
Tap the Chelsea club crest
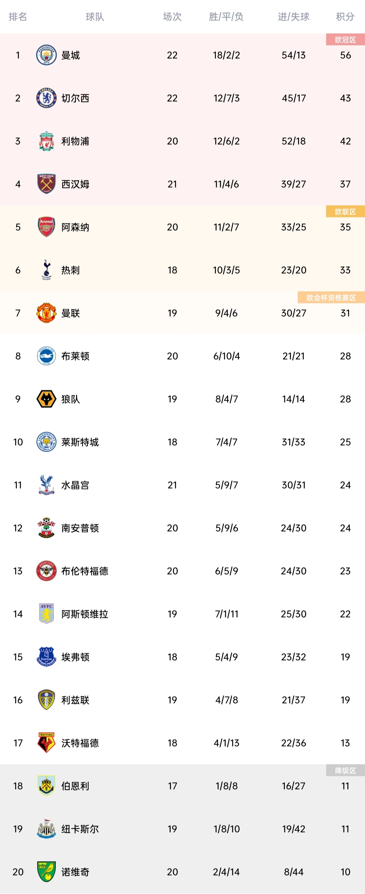tap(46, 98)
